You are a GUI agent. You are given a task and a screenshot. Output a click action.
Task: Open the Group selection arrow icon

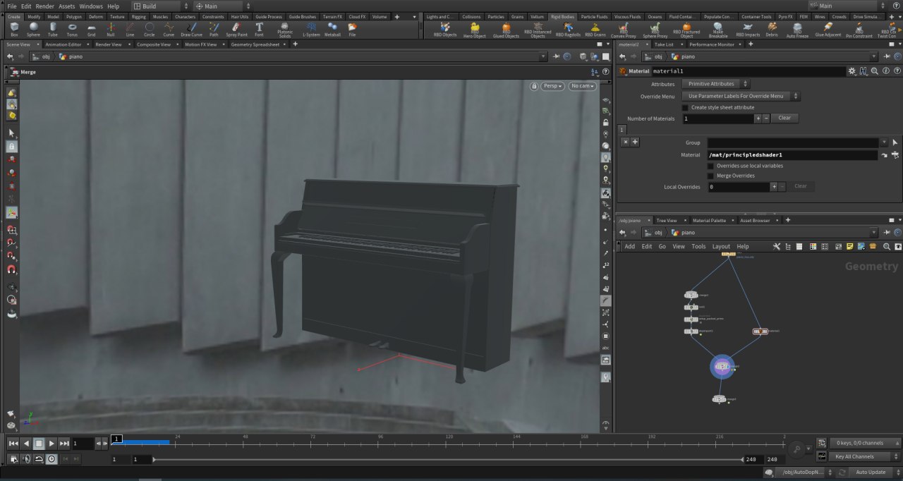(x=895, y=142)
